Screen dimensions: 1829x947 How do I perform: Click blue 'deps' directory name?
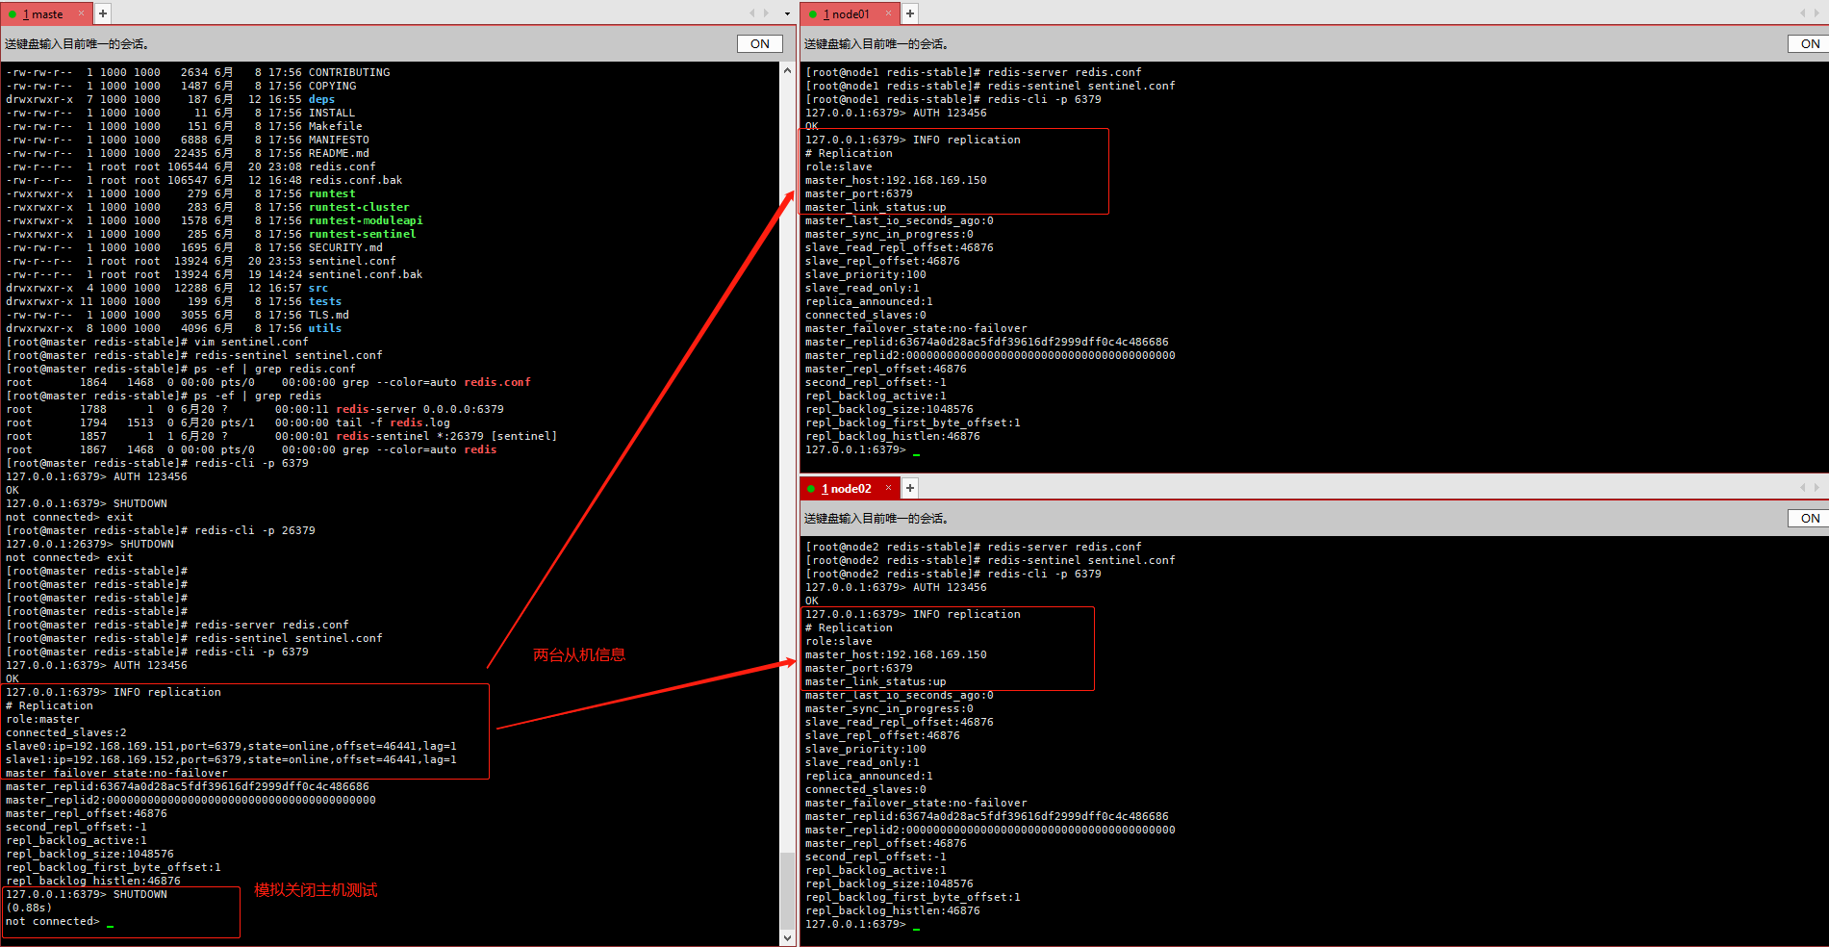(x=322, y=100)
